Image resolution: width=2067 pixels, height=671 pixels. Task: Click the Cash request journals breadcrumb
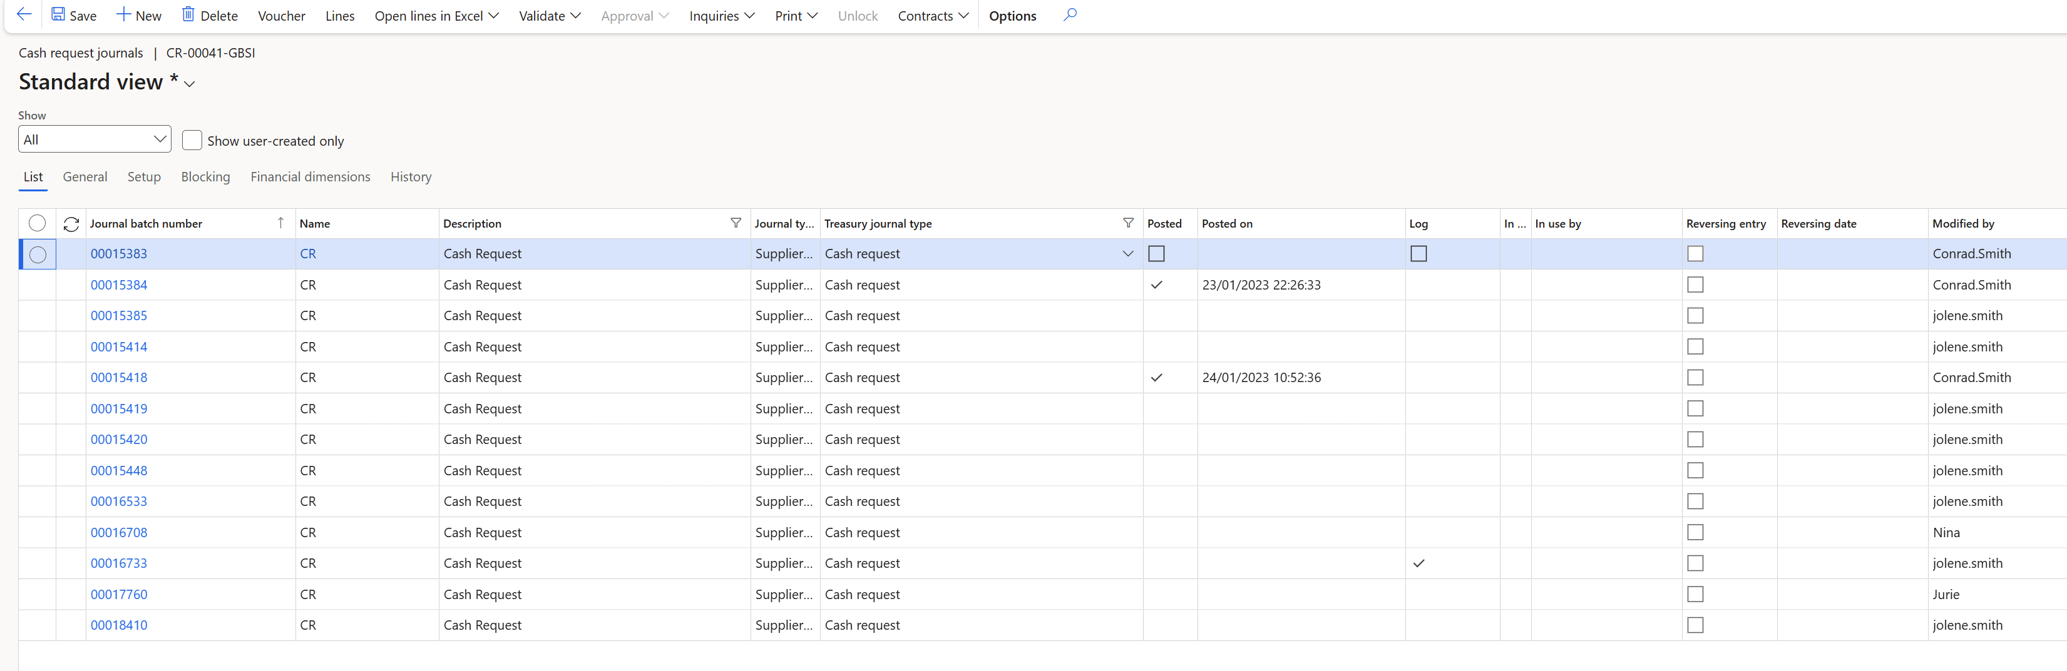[x=81, y=53]
